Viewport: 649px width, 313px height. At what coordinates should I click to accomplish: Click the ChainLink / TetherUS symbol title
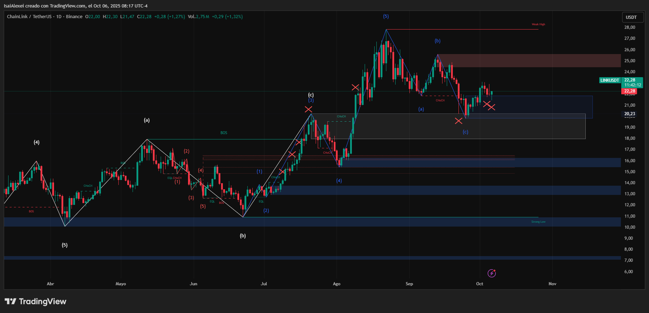(29, 17)
